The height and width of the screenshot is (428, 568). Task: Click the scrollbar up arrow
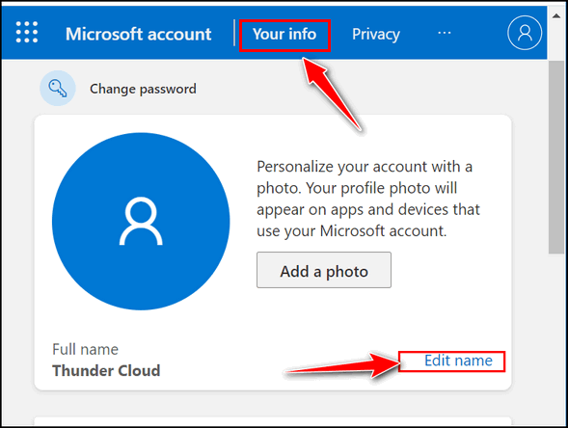556,16
